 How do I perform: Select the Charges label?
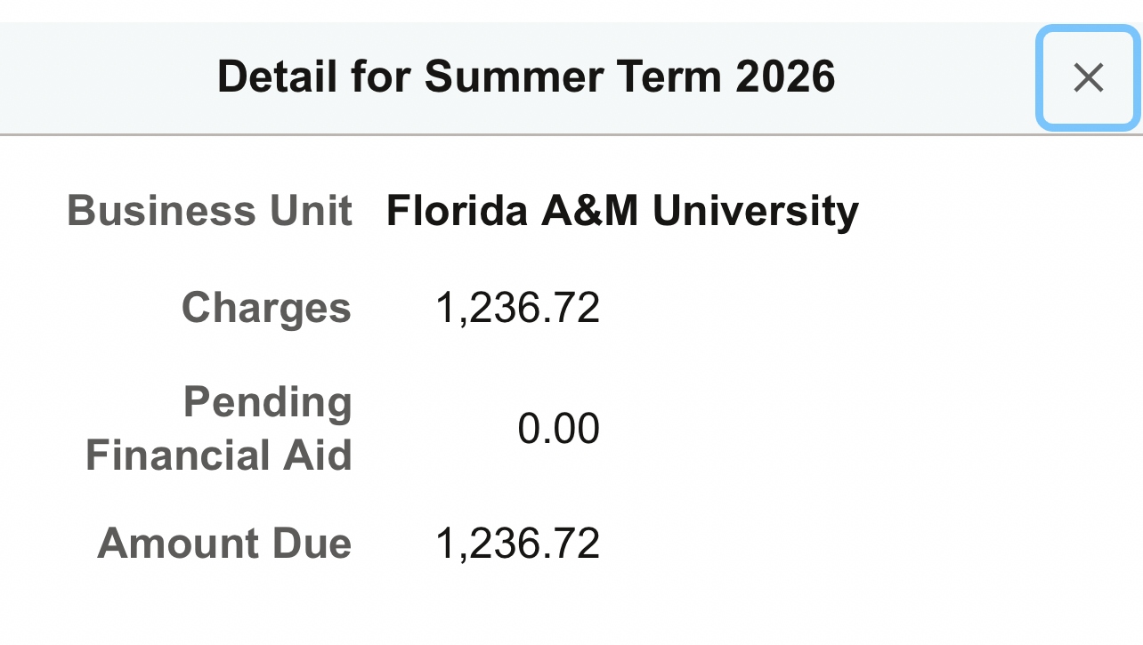click(266, 309)
